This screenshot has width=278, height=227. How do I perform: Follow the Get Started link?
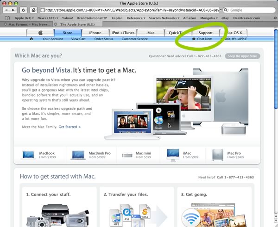click(x=69, y=127)
